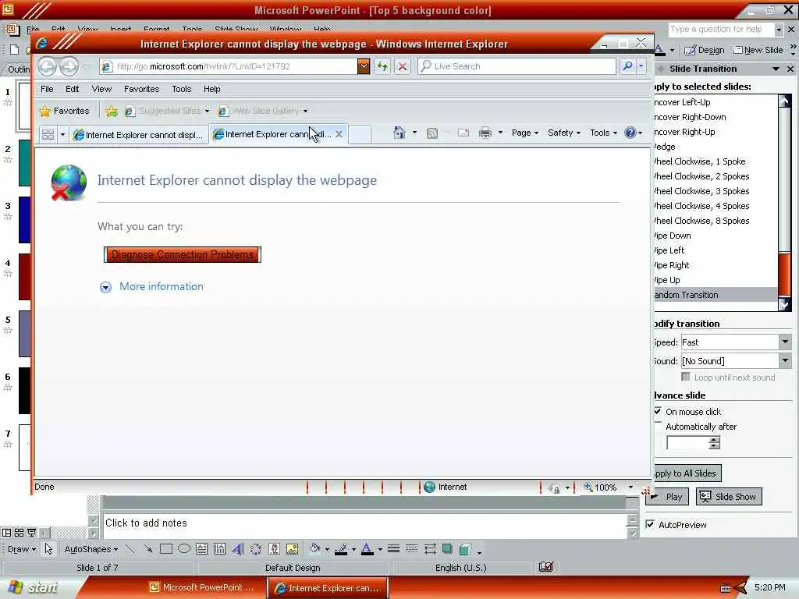Viewport: 799px width, 599px height.
Task: Select Random Transition in the list
Action: tap(716, 295)
